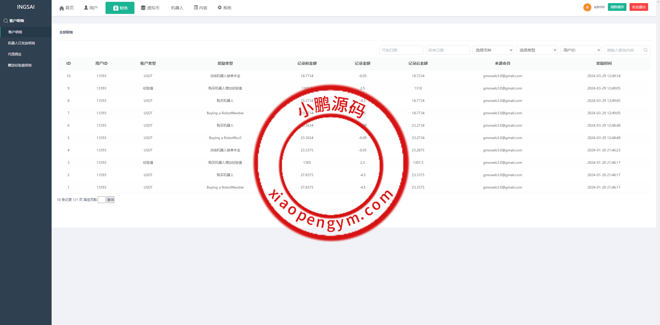The height and width of the screenshot is (325, 660).
Task: Open the 选择币种 currency dropdown
Action: pos(493,50)
